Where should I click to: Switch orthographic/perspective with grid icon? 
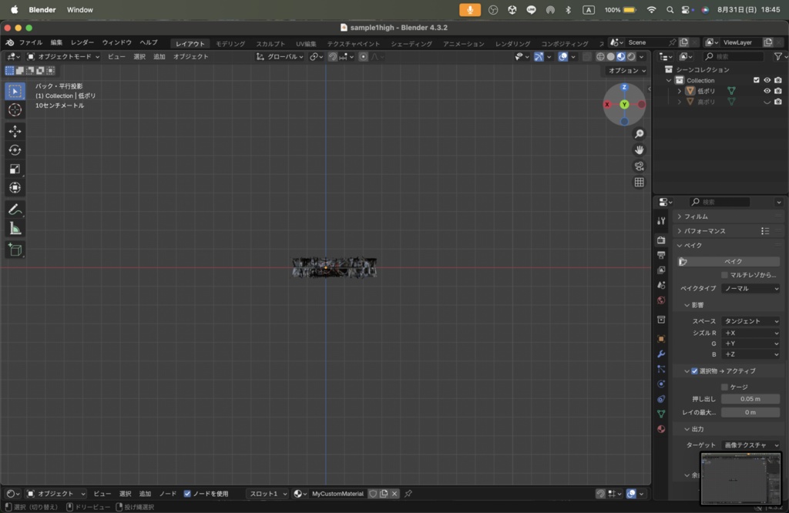click(x=639, y=183)
